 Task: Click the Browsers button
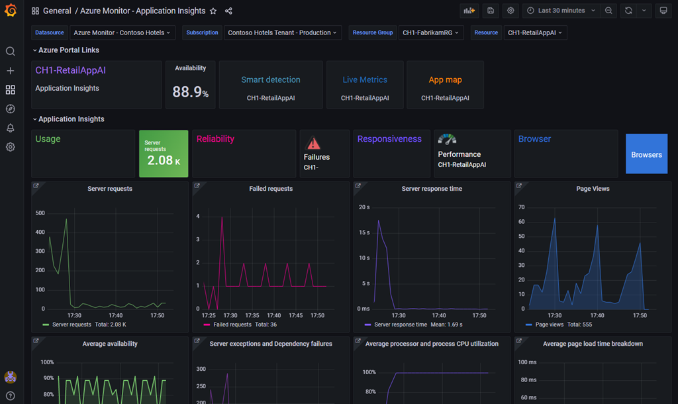[x=646, y=154]
